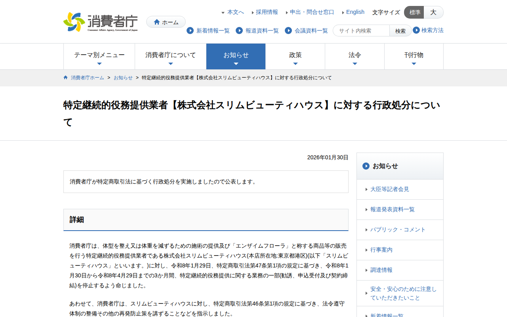Viewport: 507px width, 317px height.
Task: Click the 検索 search button
Action: [400, 31]
